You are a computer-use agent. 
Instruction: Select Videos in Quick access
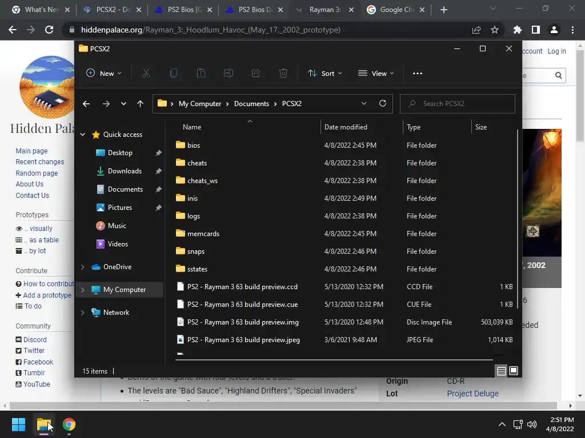coord(118,244)
